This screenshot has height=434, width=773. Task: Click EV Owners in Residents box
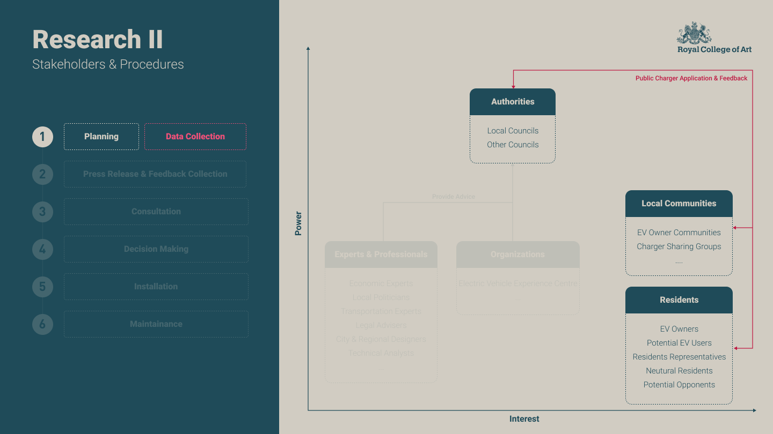679,329
